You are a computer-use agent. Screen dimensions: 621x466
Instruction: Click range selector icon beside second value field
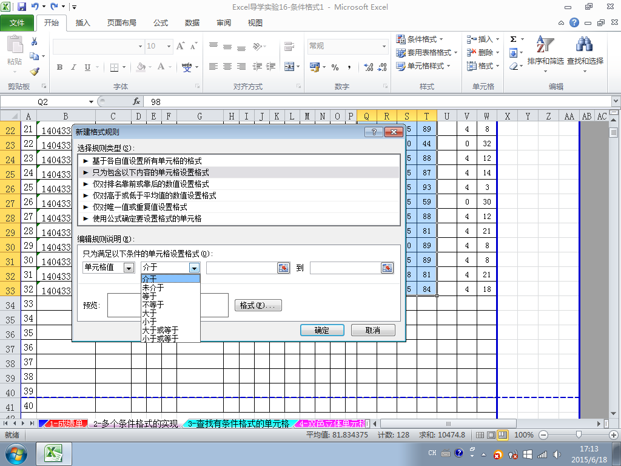coord(387,268)
